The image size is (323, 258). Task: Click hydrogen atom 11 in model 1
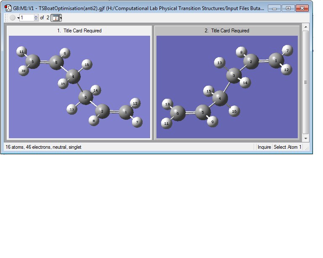pyautogui.click(x=21, y=52)
